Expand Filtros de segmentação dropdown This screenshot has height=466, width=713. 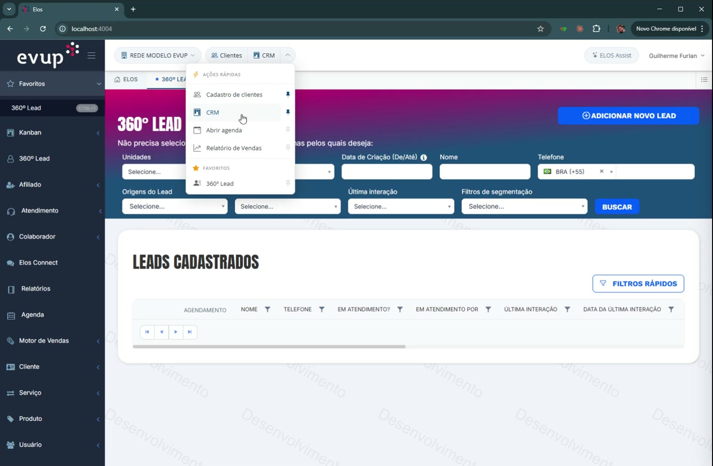[524, 206]
